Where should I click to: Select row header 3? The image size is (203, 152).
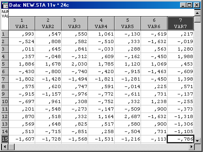[5, 49]
